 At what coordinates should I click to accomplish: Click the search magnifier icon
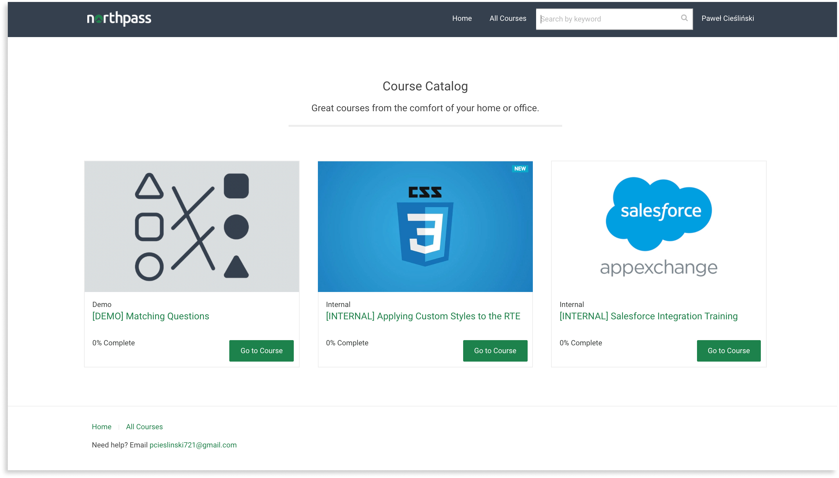coord(684,18)
